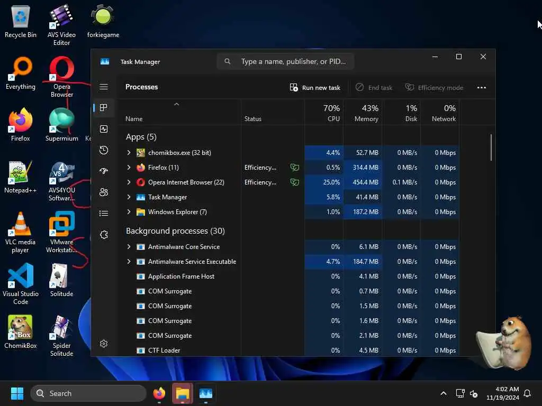The width and height of the screenshot is (542, 406).
Task: Open the Solitude desktop shortcut
Action: (x=61, y=280)
